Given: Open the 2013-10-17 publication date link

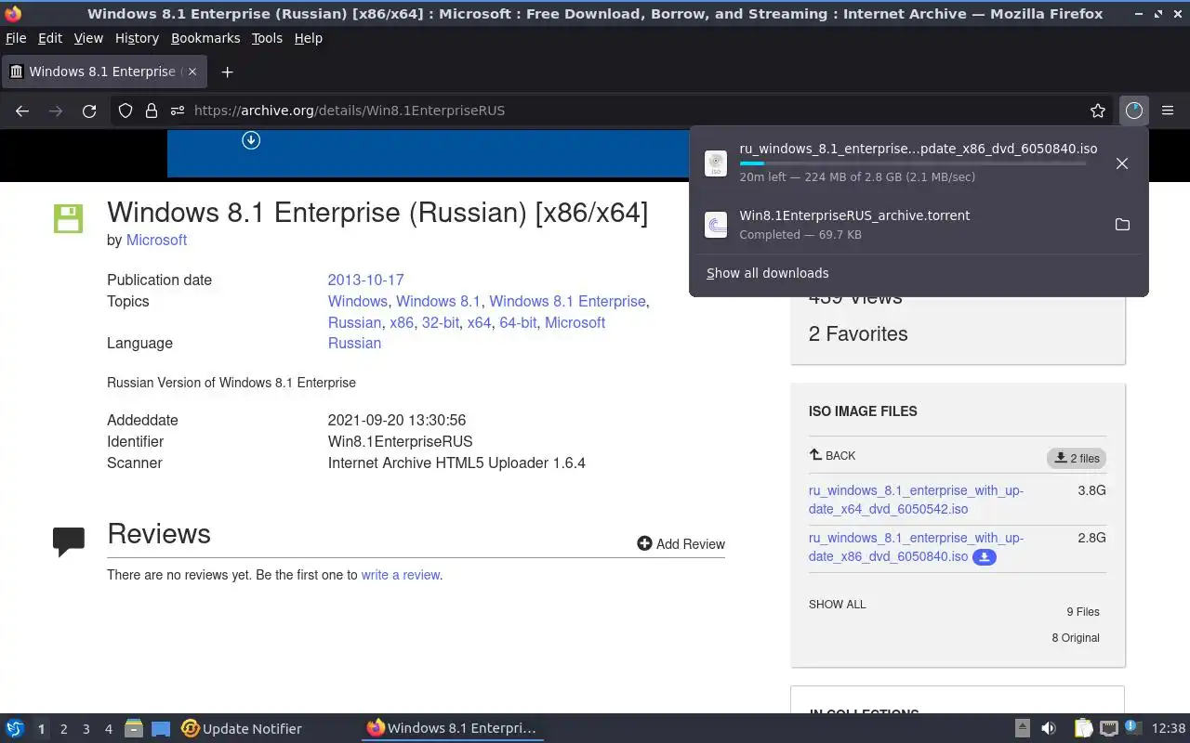Looking at the screenshot, I should (365, 280).
